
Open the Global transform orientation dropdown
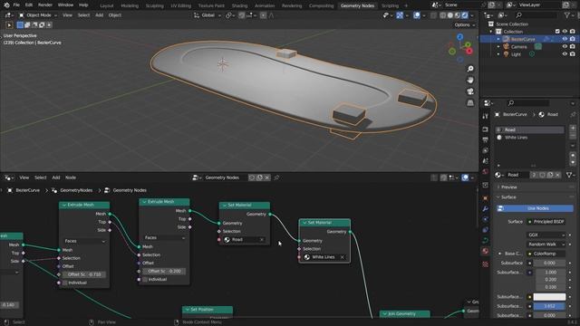(208, 15)
